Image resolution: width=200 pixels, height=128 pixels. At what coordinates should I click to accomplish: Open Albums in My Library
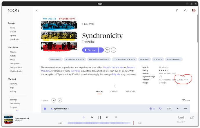coord(13,52)
